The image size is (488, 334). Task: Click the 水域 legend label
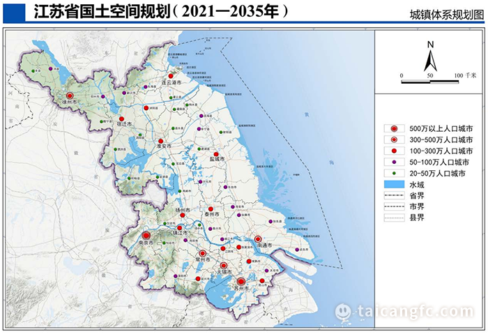tap(417, 185)
